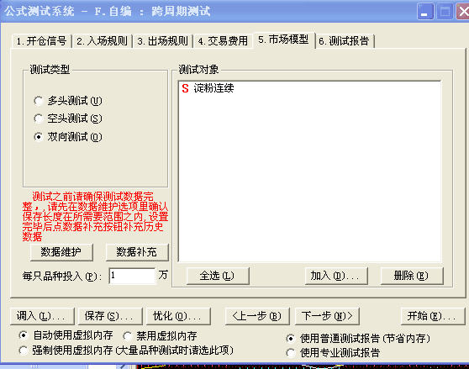Click the 5.市场模型 tab

283,40
